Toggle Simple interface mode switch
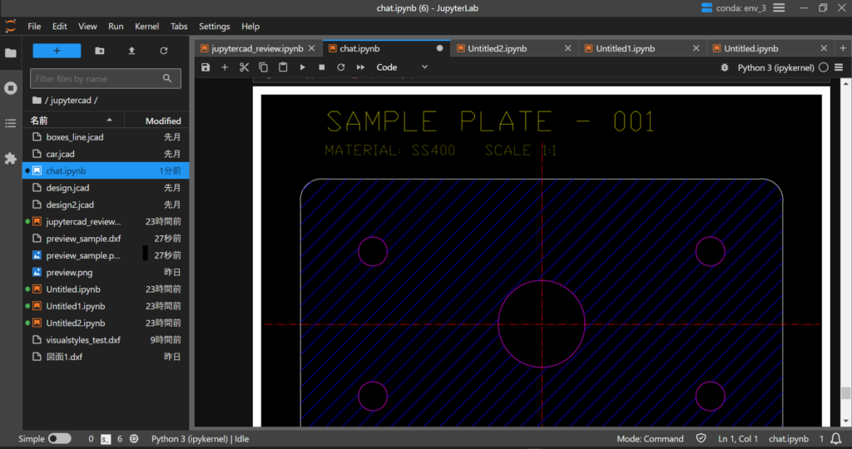The image size is (852, 449). (x=59, y=439)
